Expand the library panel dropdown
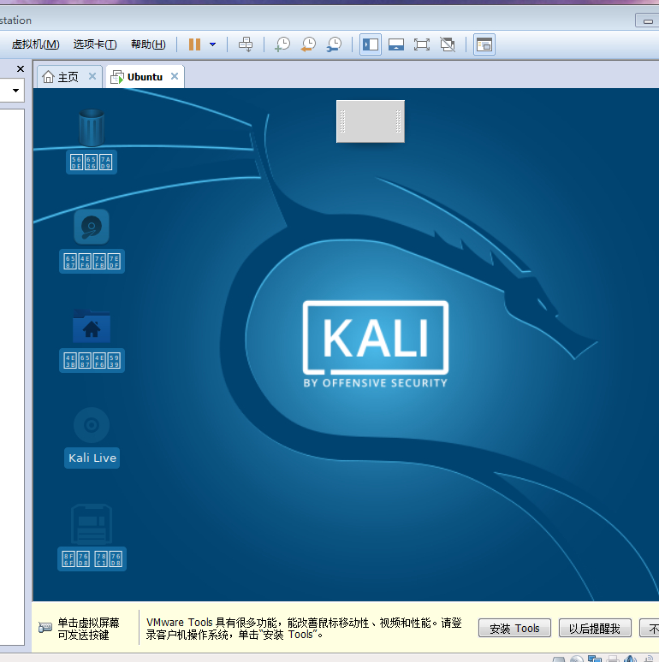This screenshot has height=662, width=659. tap(15, 91)
